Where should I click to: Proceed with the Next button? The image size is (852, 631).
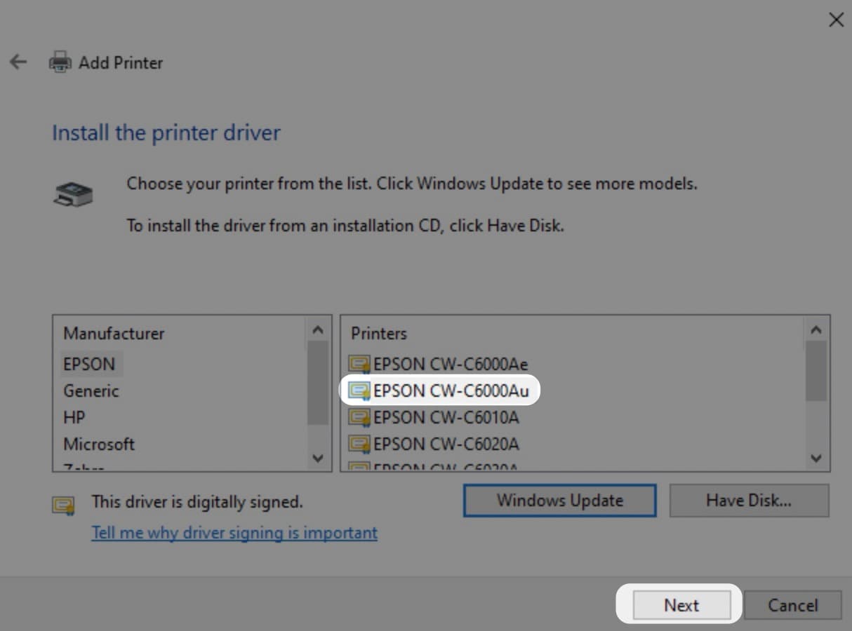[x=681, y=605]
